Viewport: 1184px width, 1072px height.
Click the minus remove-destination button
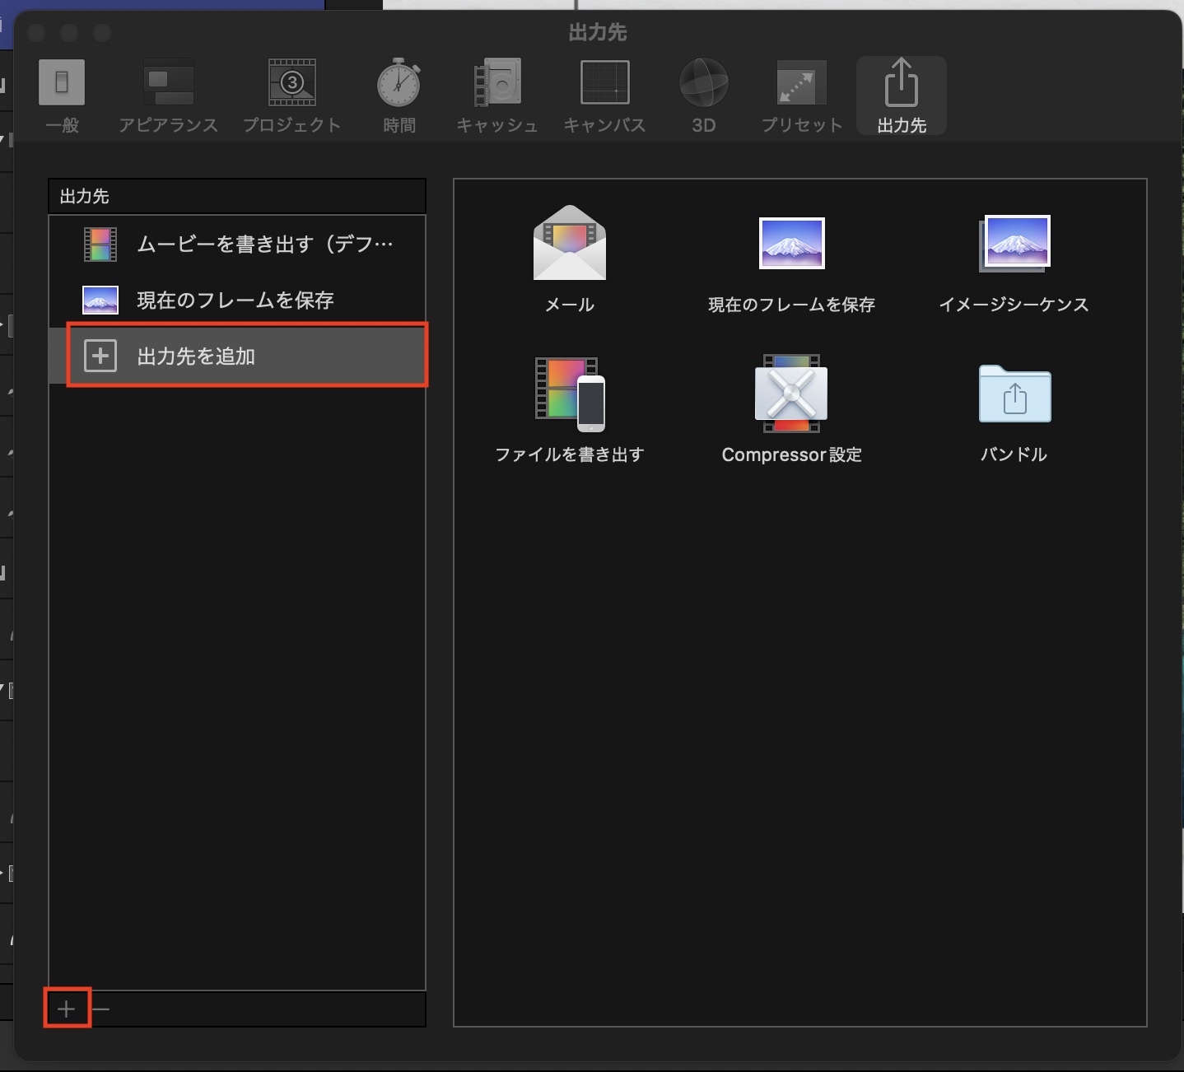point(100,1009)
